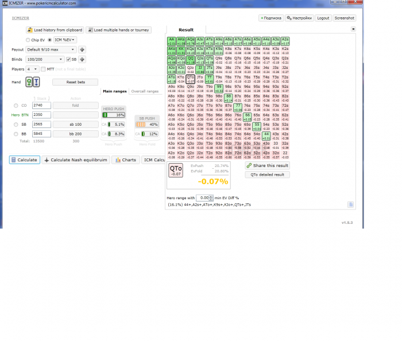402x341 pixels.
Task: Adjust the SB call 5.1% range slider
Action: (116, 125)
